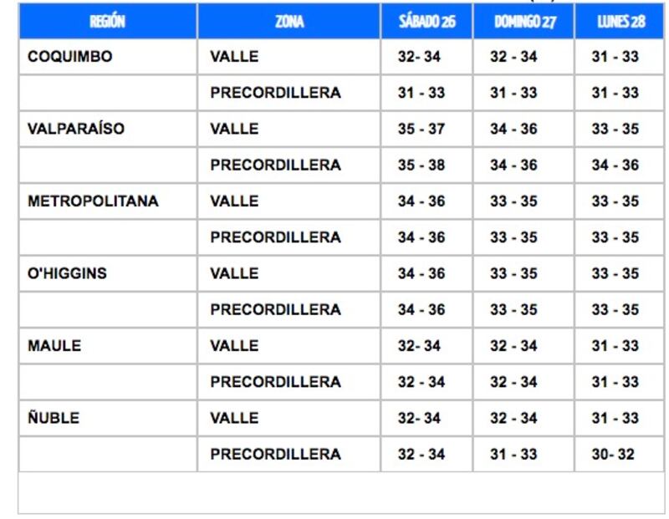Click the REGIÓN column header
Screen dimensions: 669x519
(108, 22)
